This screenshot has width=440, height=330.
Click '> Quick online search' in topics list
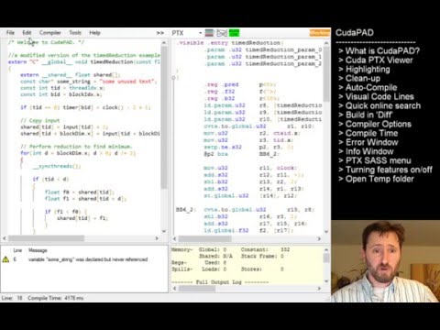coord(379,105)
